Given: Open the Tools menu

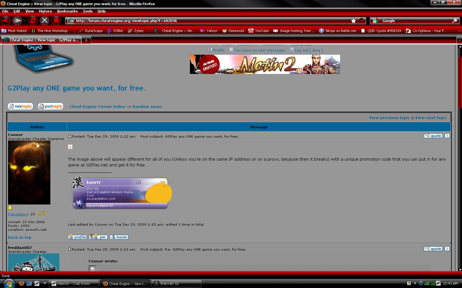Looking at the screenshot, I should pyautogui.click(x=88, y=11).
